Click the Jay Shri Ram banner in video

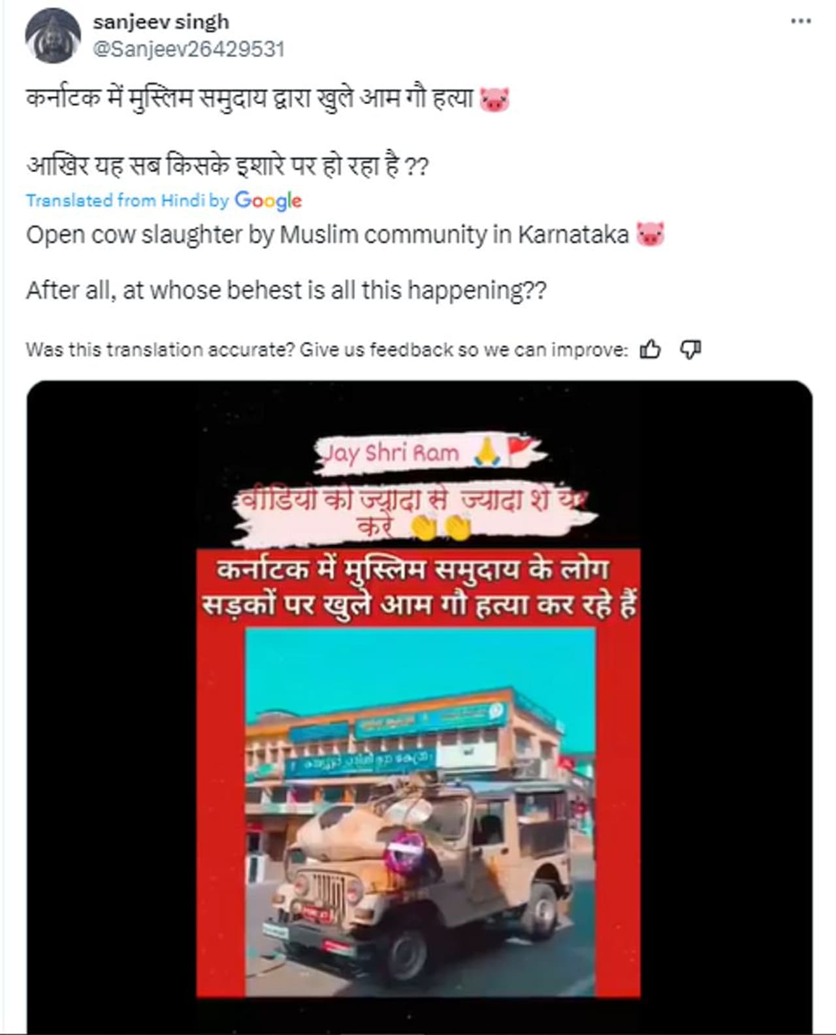pos(428,452)
